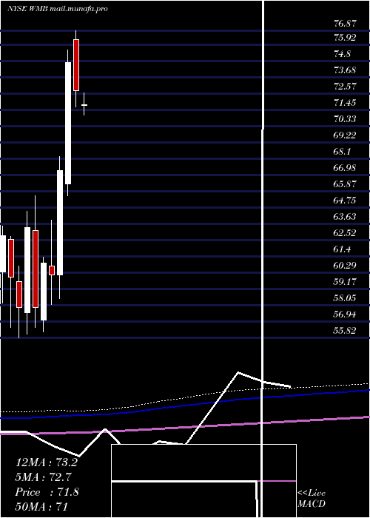This screenshot has width=370, height=518.
Task: Click the 63.63 price axis label
Action: tap(345, 217)
